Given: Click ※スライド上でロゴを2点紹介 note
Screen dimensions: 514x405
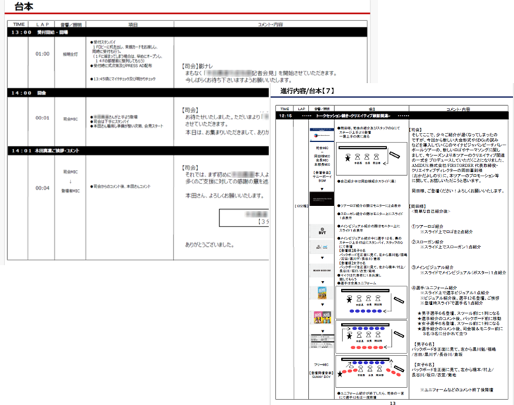Looking at the screenshot, I should (x=446, y=231).
